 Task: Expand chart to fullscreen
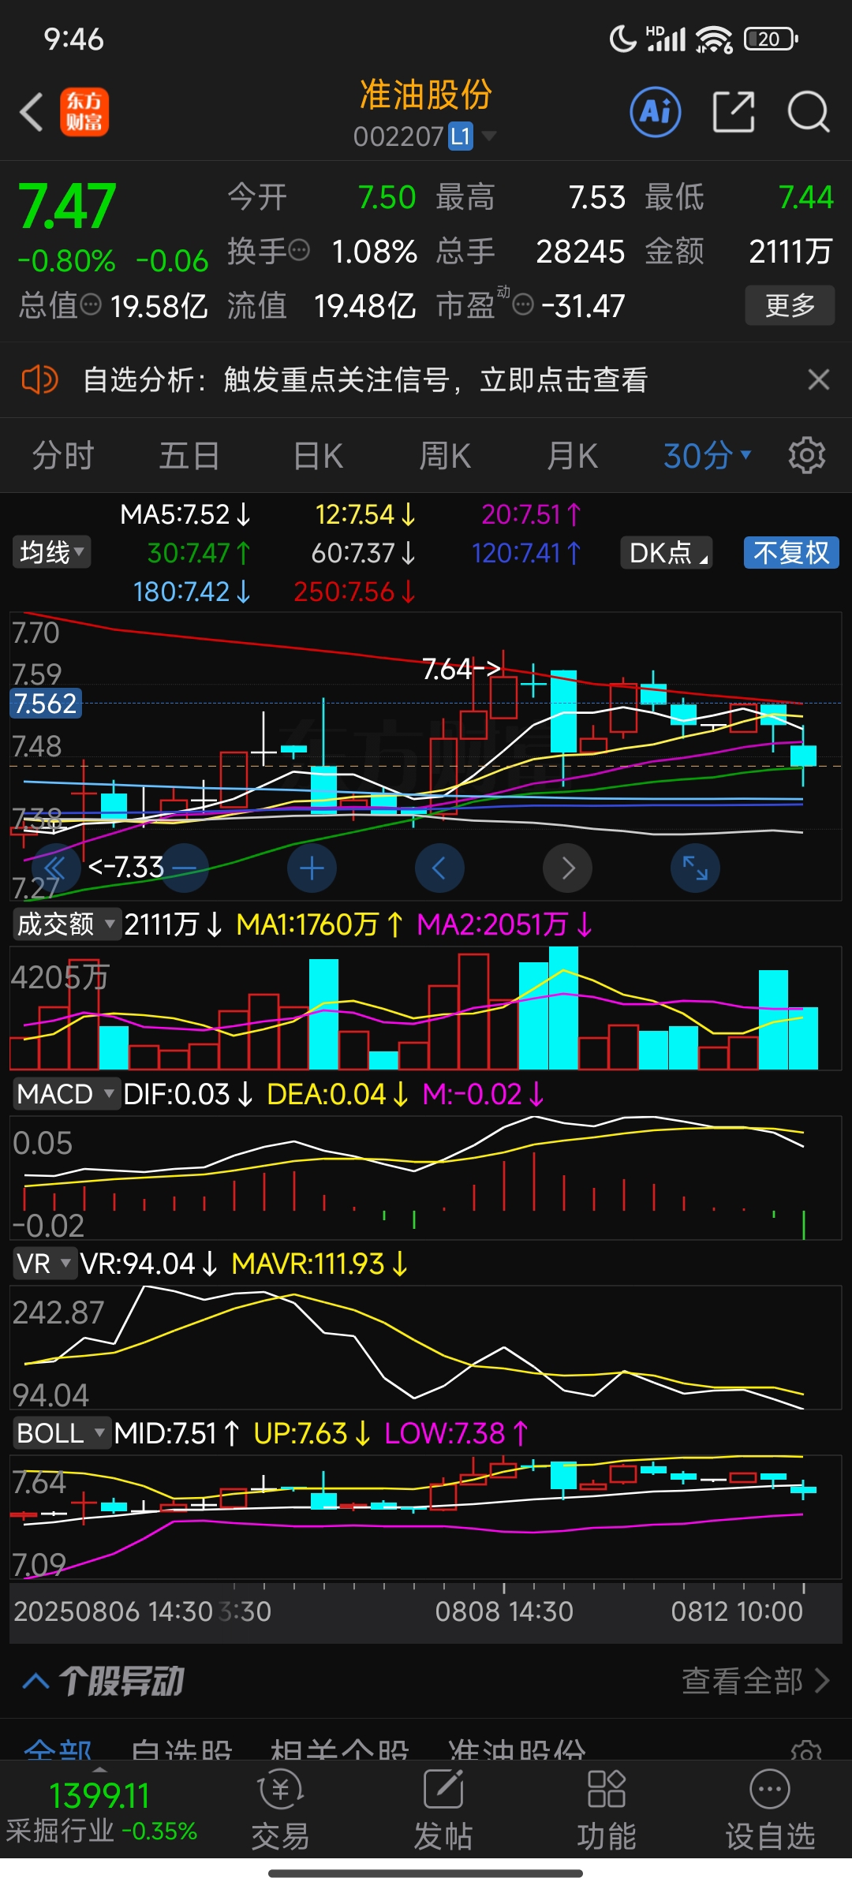695,868
